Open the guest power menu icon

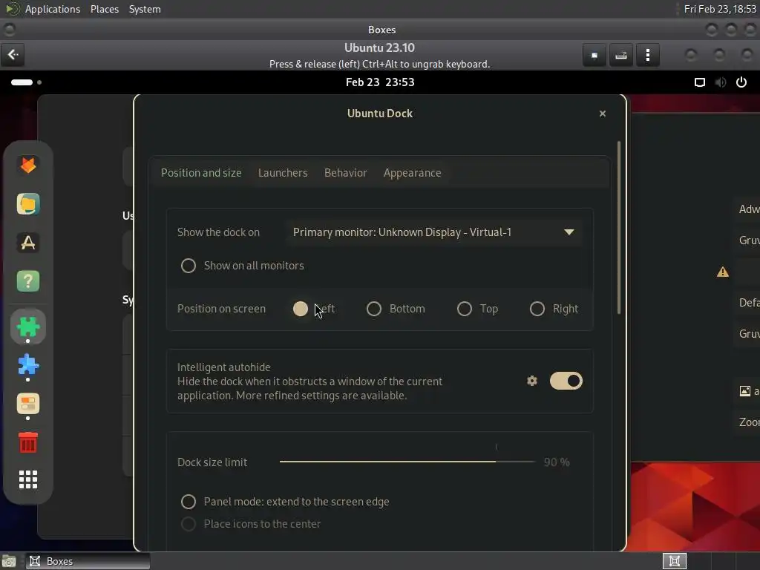tap(741, 82)
